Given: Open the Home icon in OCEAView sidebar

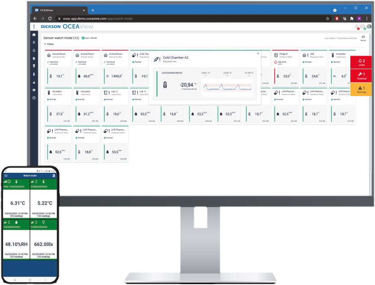Looking at the screenshot, I should (x=34, y=35).
